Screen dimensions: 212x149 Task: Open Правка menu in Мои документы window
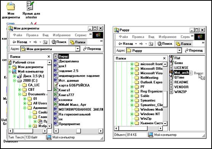pyautogui.click(x=32, y=35)
